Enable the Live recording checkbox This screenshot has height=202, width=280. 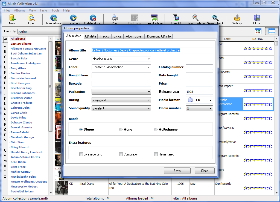pos(81,154)
